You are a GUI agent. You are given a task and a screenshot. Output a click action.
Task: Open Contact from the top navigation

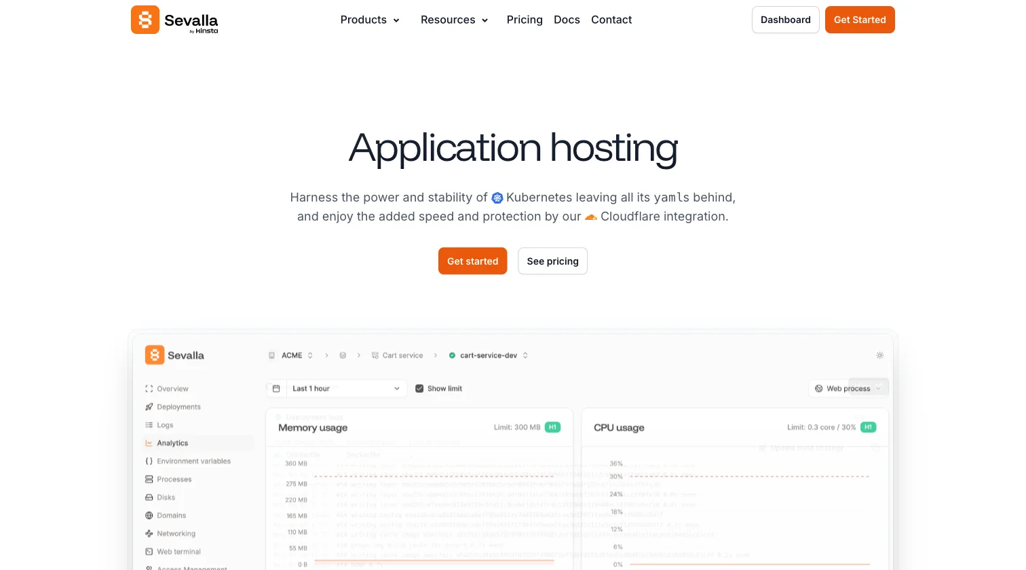611,20
